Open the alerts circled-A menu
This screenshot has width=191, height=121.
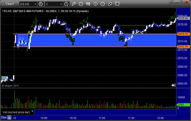pos(103,4)
